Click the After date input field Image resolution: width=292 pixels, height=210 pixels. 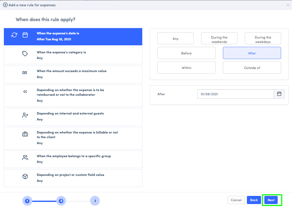[x=235, y=94]
